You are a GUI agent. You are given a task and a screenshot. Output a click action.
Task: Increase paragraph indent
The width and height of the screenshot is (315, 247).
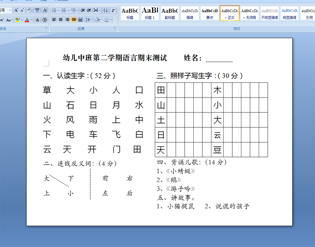point(89,10)
